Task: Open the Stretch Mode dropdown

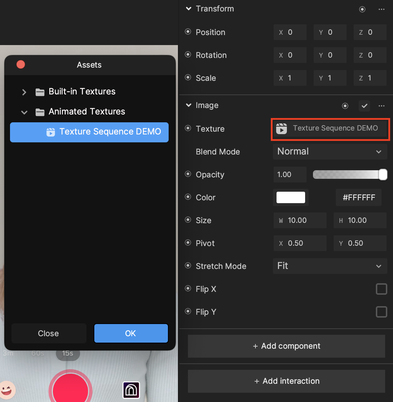Action: coord(330,266)
